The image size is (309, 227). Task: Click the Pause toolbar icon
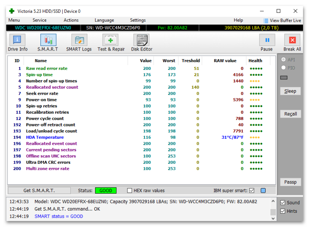(267, 40)
